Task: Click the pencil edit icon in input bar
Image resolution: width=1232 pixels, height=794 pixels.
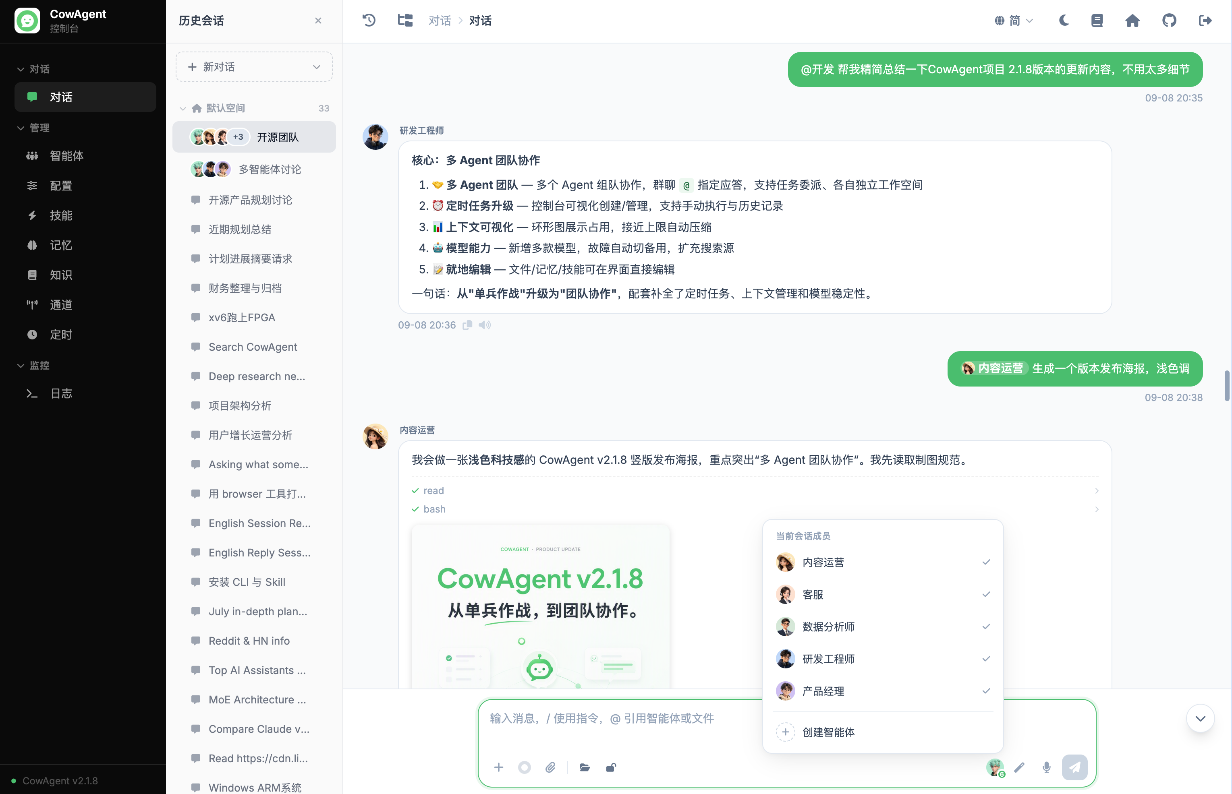Action: pos(1019,768)
